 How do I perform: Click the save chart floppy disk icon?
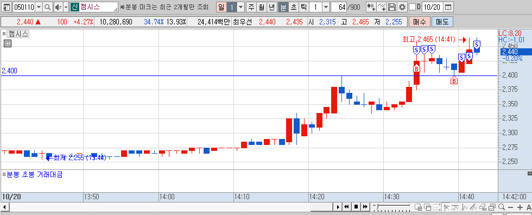point(392,7)
